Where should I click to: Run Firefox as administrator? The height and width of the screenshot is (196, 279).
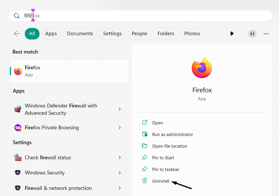coord(173,135)
